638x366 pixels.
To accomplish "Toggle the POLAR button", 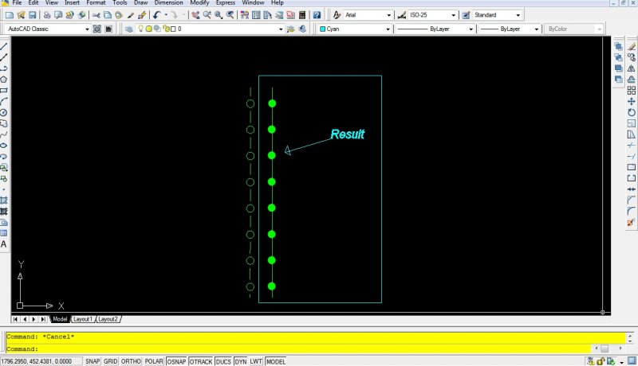I will [x=154, y=361].
